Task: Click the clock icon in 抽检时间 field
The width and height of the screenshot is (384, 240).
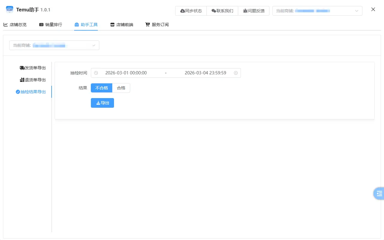Action: coord(96,73)
